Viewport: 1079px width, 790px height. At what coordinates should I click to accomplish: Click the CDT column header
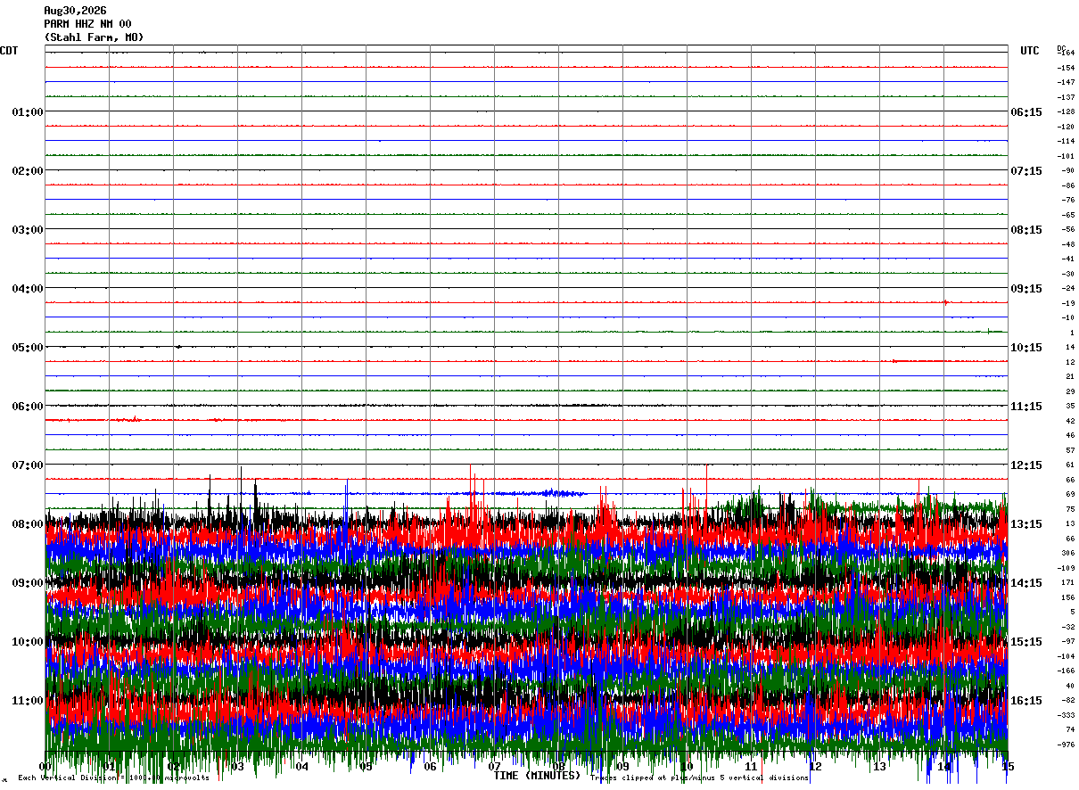pyautogui.click(x=9, y=51)
